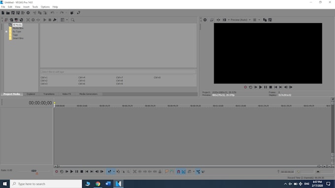The height and width of the screenshot is (188, 335).
Task: Toggle Lock Envelopes to Events icon
Action: click(198, 172)
